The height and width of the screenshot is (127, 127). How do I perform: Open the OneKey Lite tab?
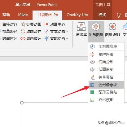77,15
